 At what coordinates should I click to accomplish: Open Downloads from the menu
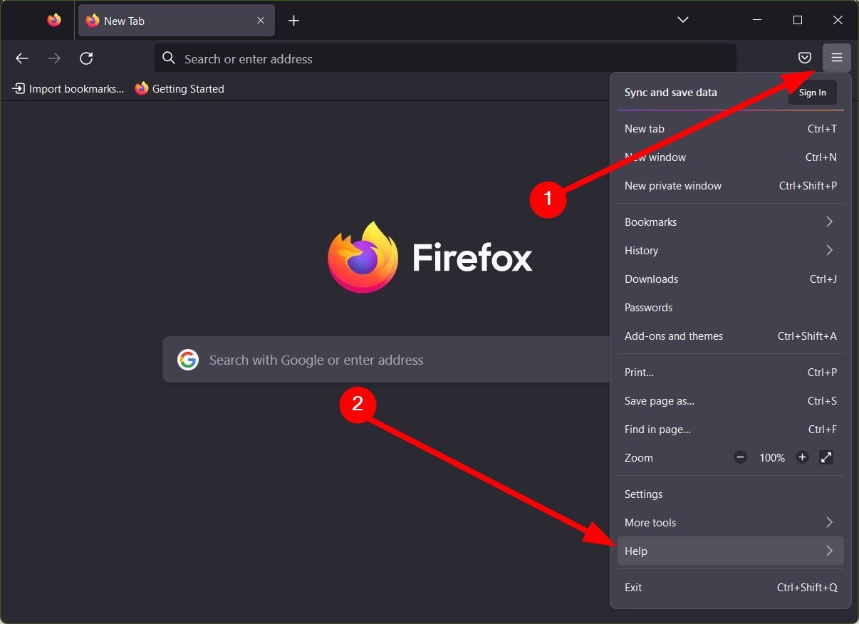pos(731,279)
